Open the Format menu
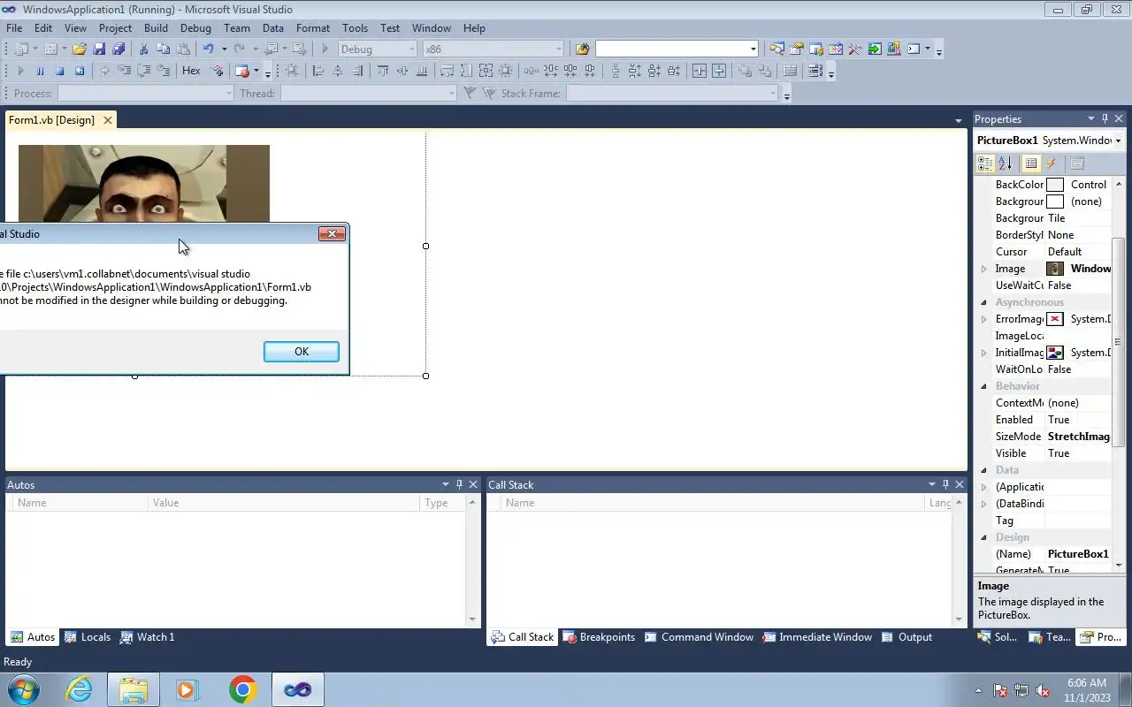 (312, 28)
